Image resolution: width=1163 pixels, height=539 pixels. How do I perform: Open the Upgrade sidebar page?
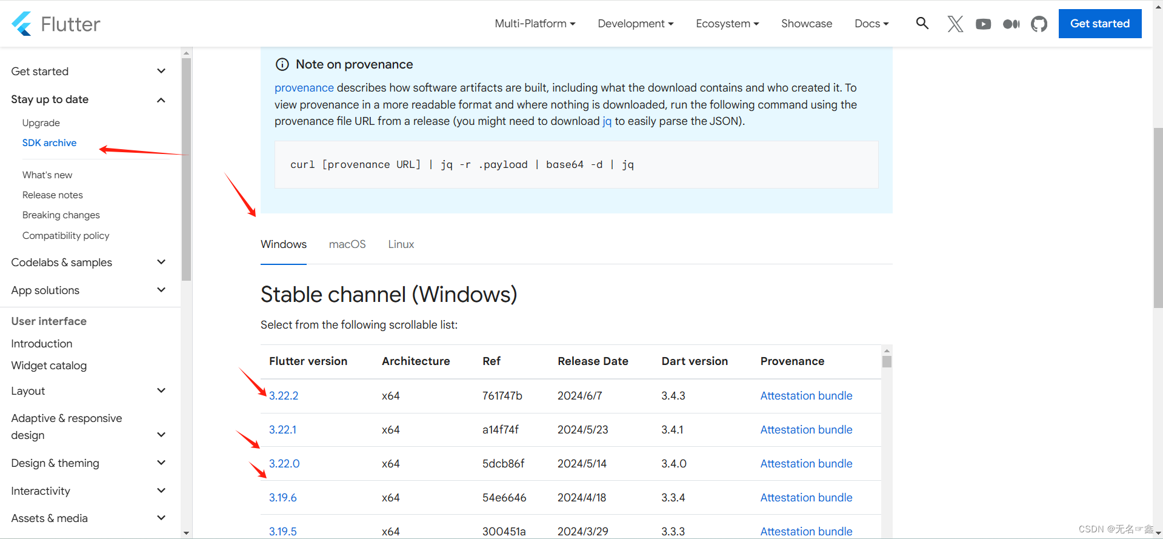tap(41, 123)
